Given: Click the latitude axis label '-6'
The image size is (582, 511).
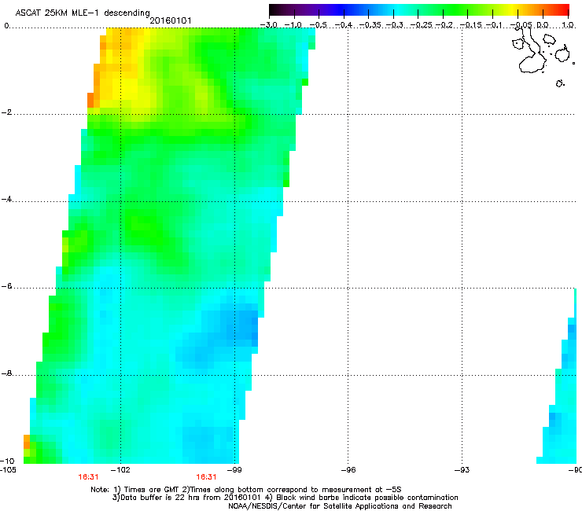Looking at the screenshot, I should tap(6, 285).
